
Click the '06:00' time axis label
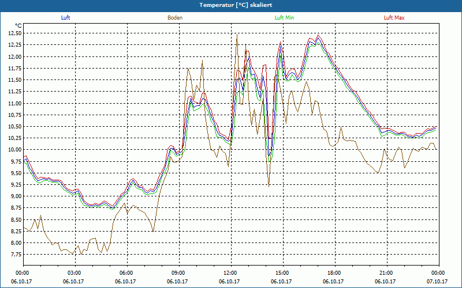127,273
